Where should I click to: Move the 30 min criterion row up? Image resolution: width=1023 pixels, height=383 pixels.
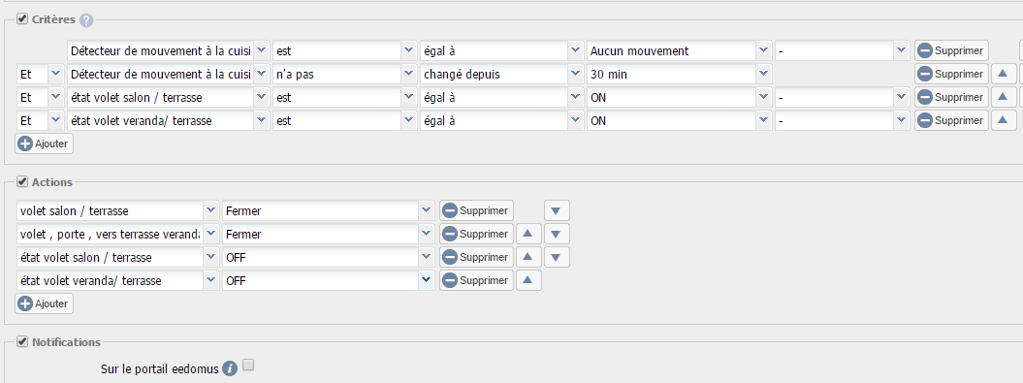1003,74
